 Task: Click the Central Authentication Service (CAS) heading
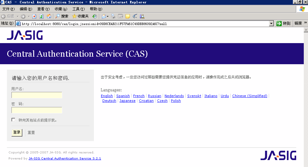pyautogui.click(x=77, y=54)
